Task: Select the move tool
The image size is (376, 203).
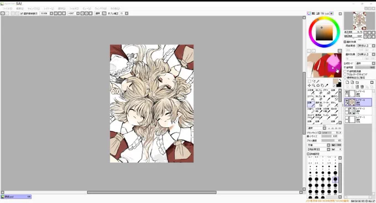Action: click(x=309, y=86)
